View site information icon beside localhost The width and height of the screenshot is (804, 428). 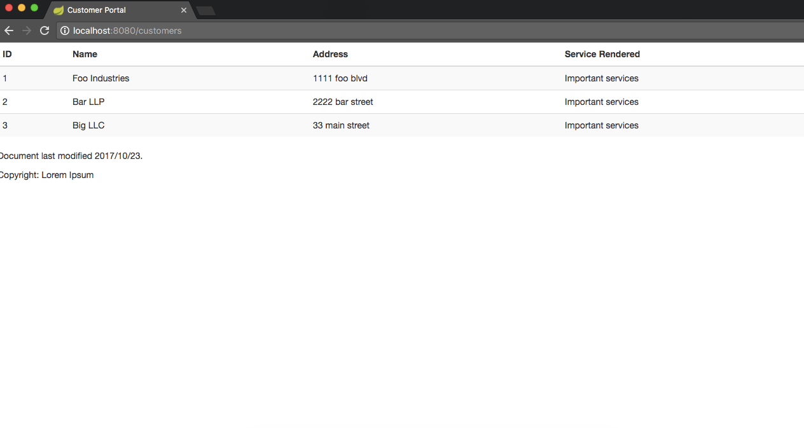pos(65,31)
